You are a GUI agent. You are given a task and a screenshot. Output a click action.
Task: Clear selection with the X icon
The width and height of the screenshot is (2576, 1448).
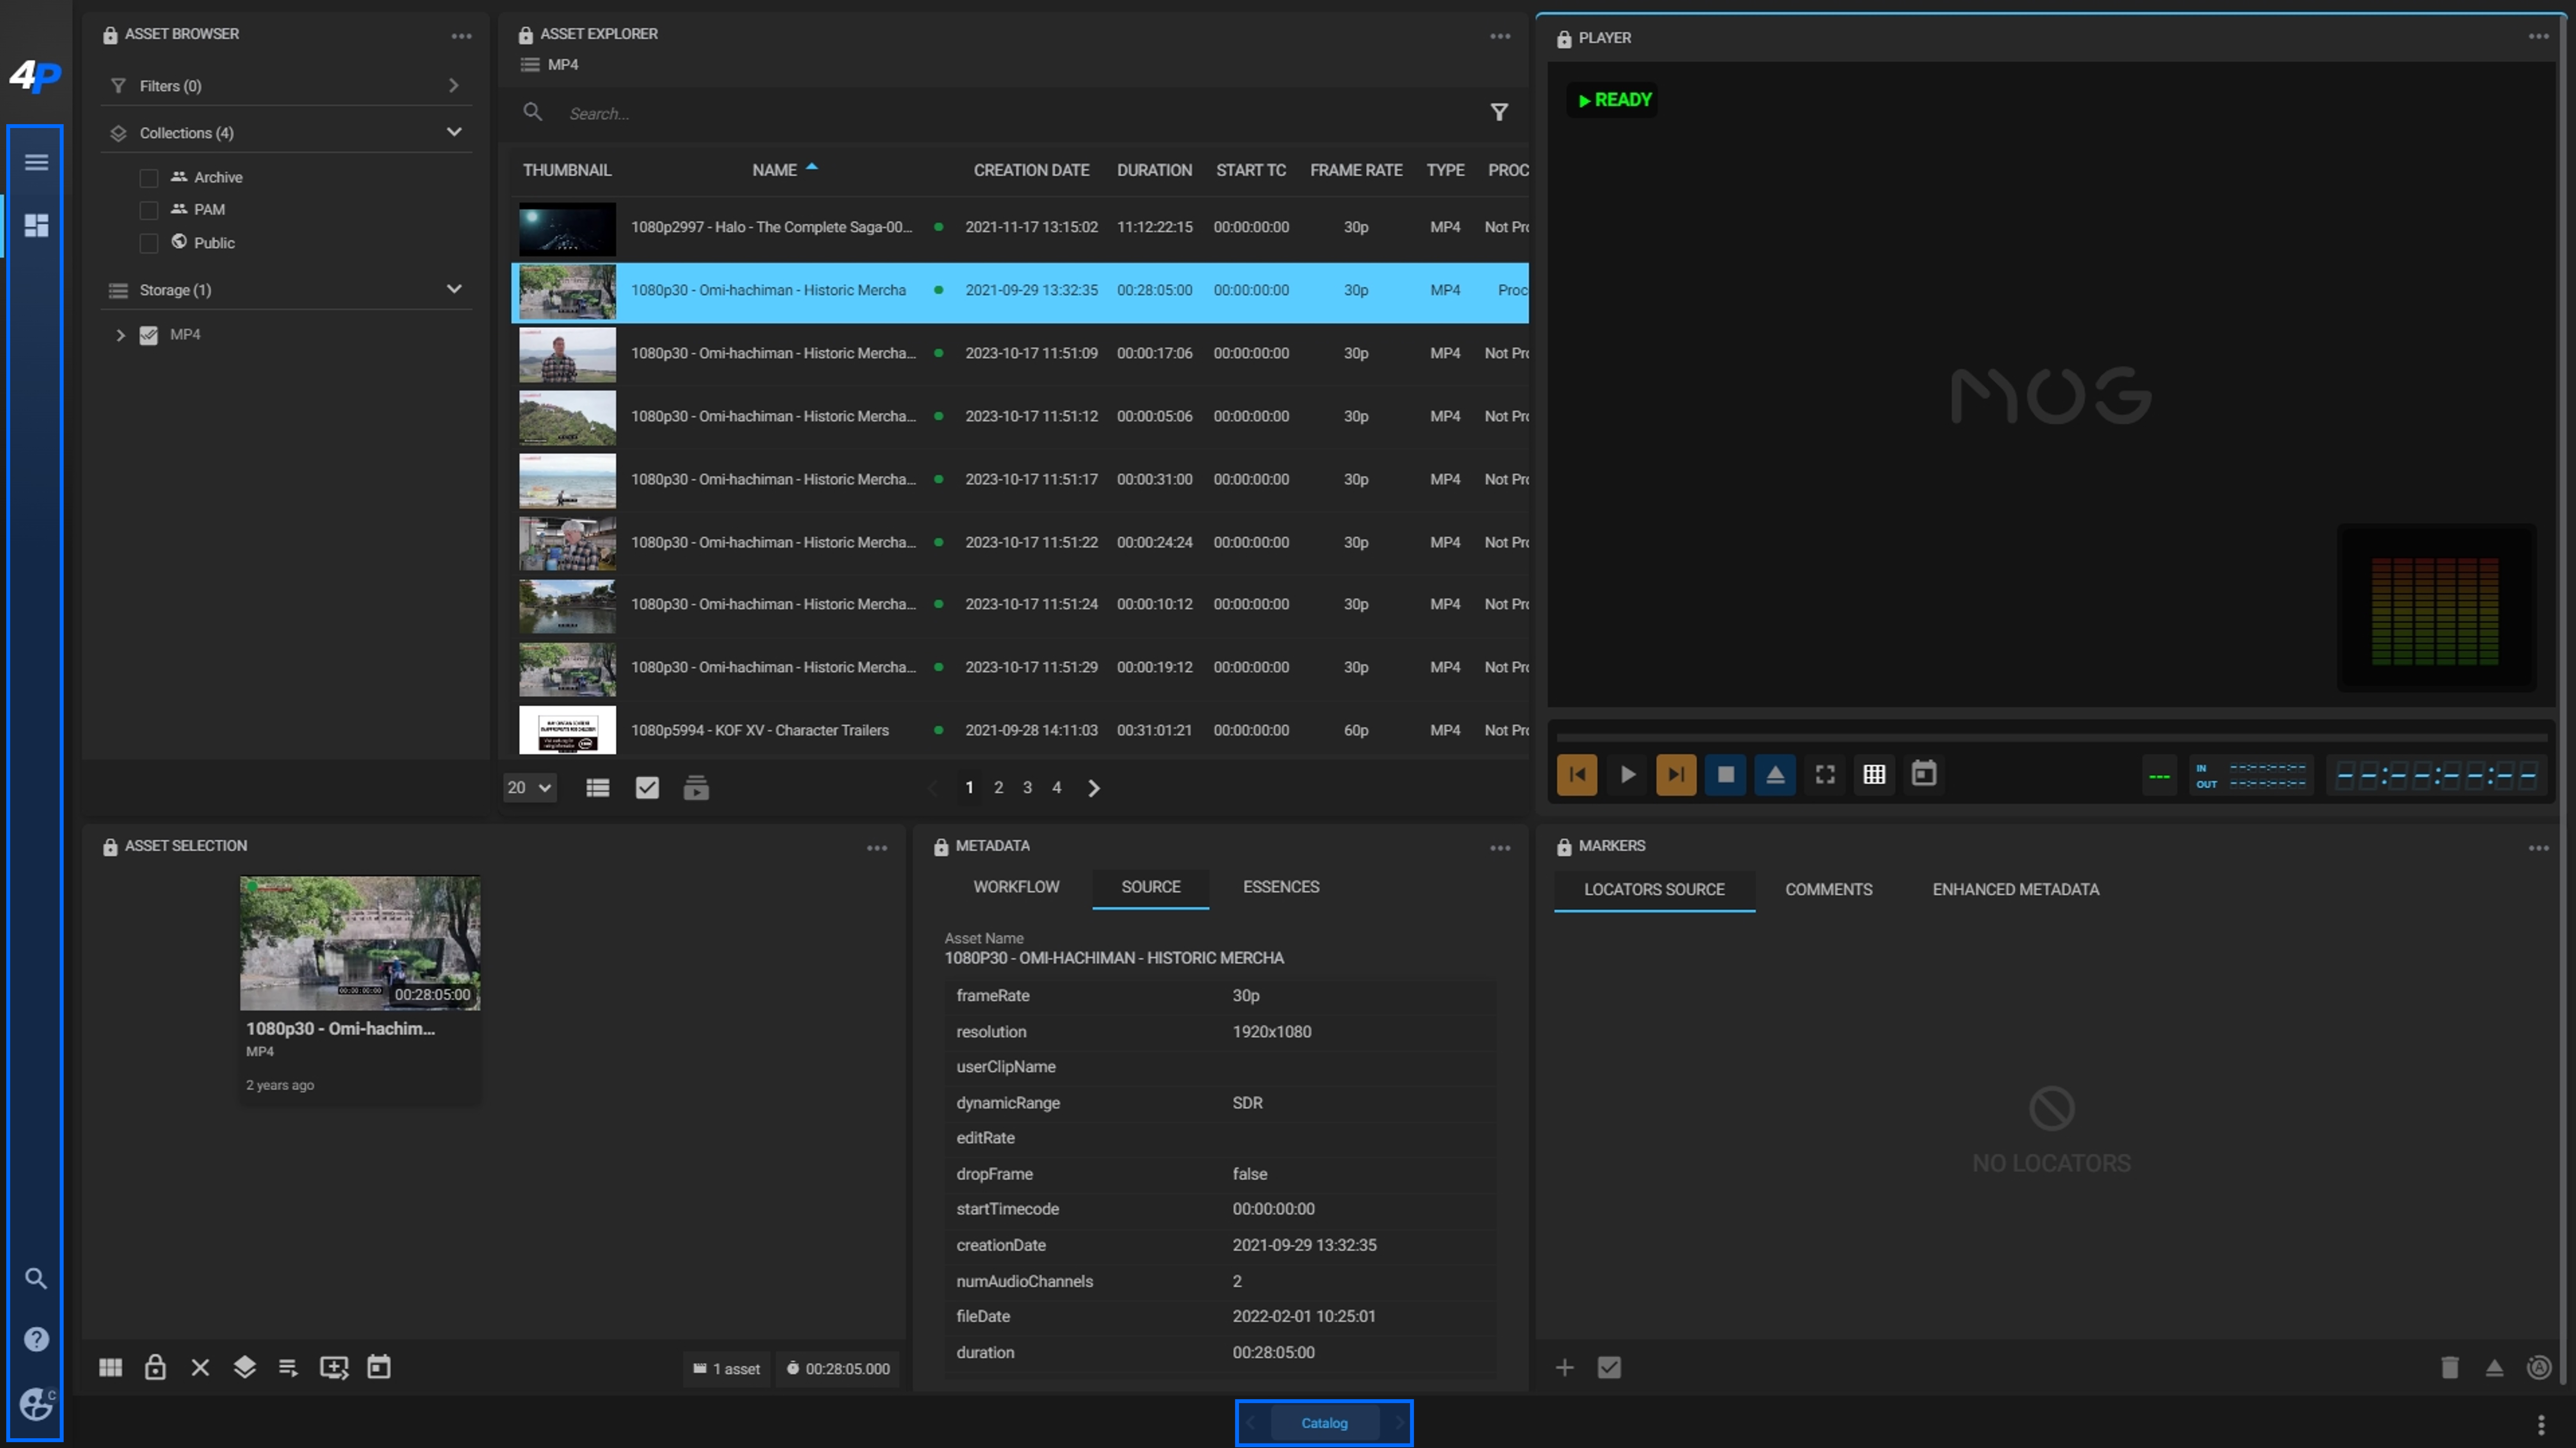[x=200, y=1367]
